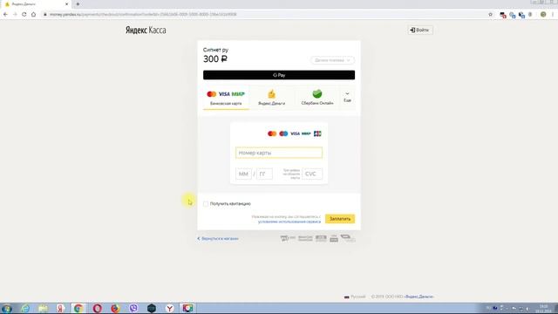The width and height of the screenshot is (558, 314).
Task: Focus the Номер карты input field
Action: point(279,153)
